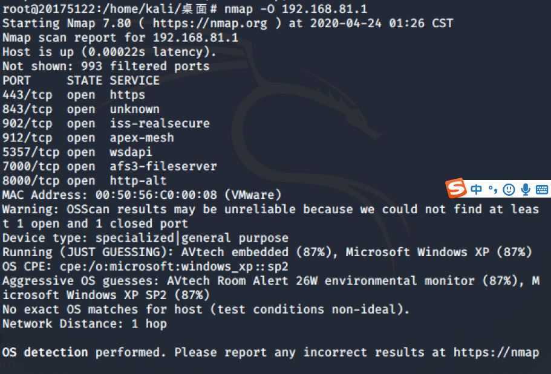The image size is (551, 374).
Task: Open the https://nmap.org link in terminal
Action: click(x=210, y=23)
